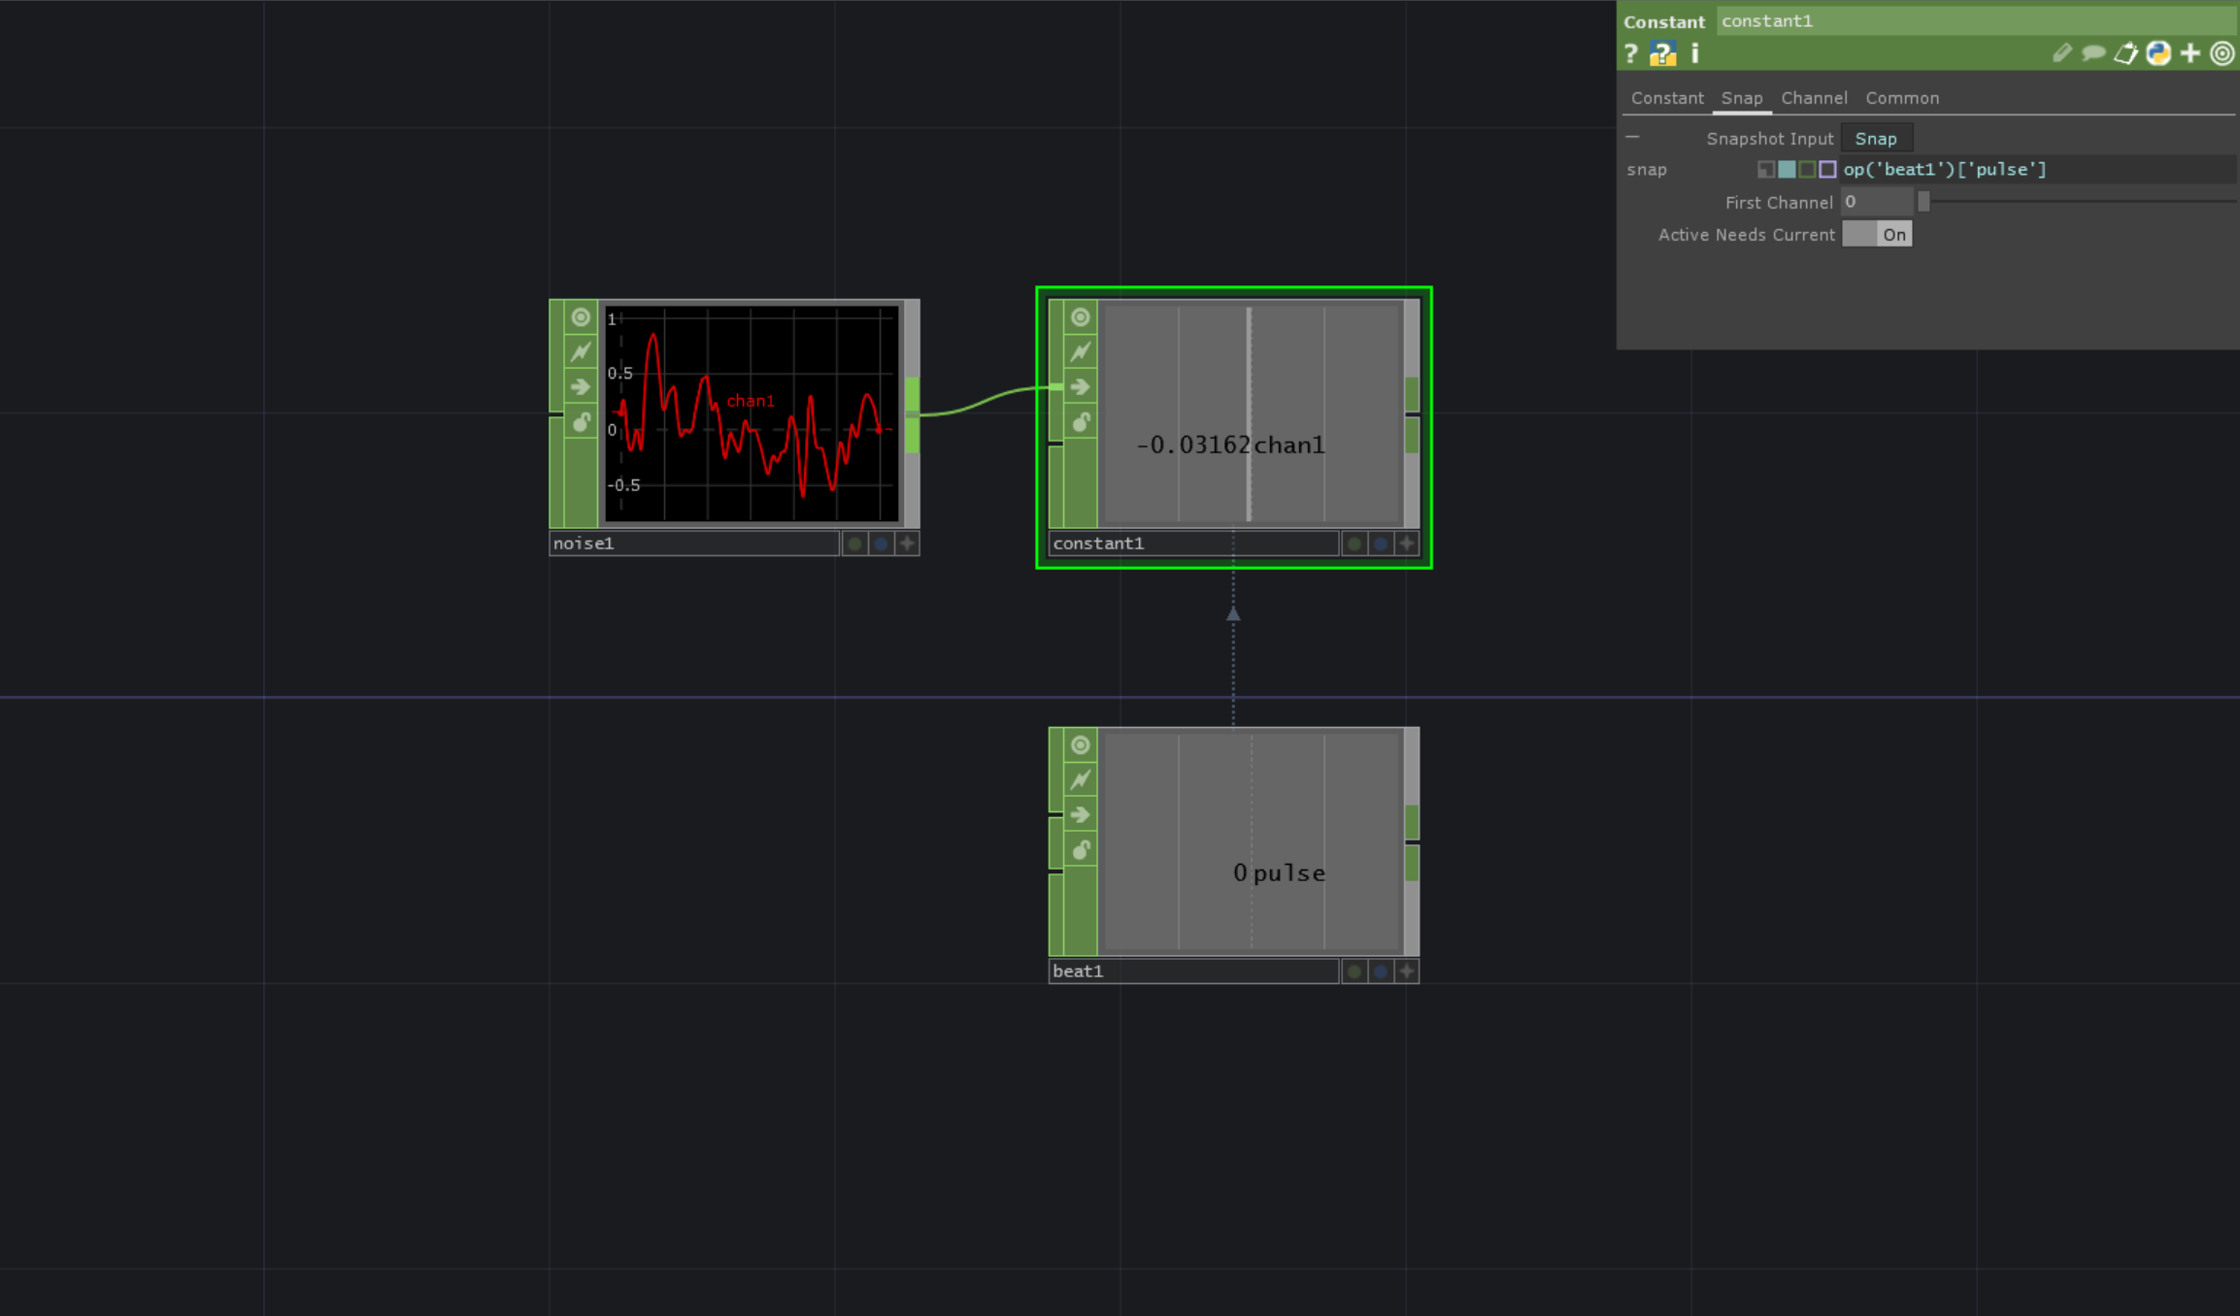
Task: Click the First Channel value field
Action: pos(1877,202)
